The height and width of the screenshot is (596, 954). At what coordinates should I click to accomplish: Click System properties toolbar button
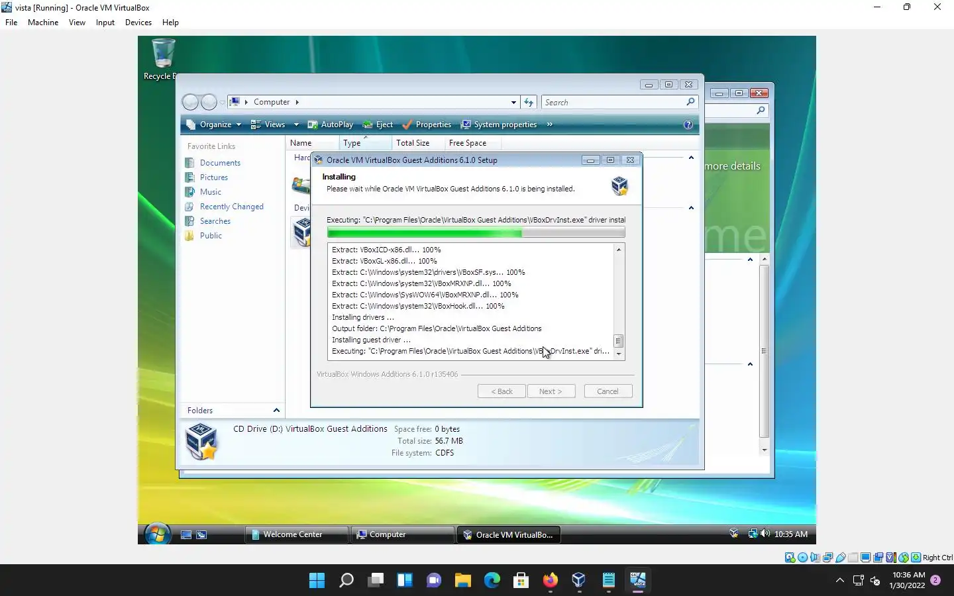499,124
